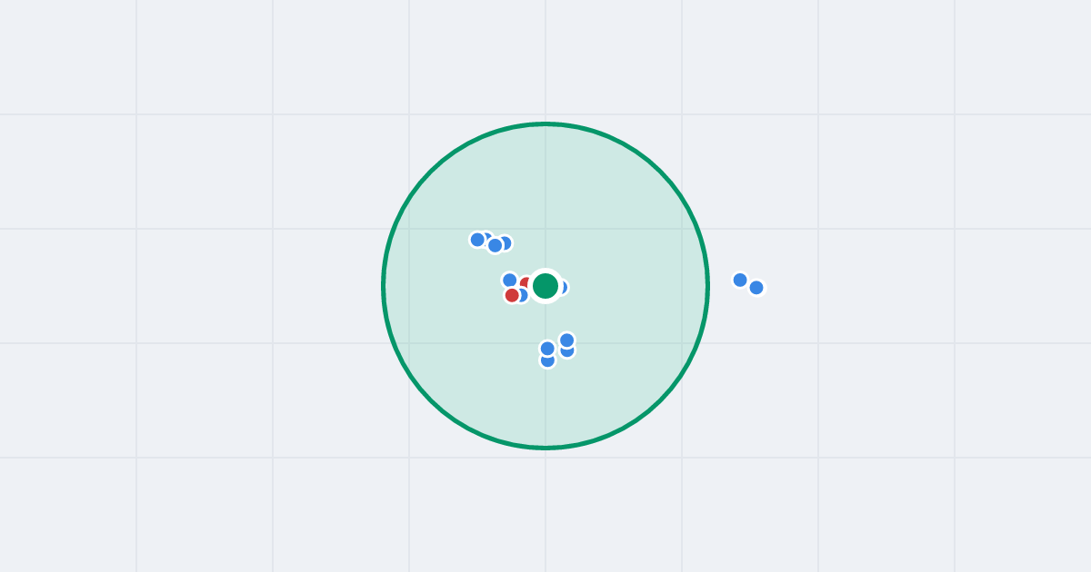Select the topmost blue marker in the lower cluster
Screen dimensions: 1091x572
pyautogui.click(x=567, y=340)
